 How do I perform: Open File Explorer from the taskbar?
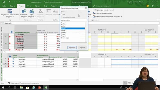pos(21,87)
